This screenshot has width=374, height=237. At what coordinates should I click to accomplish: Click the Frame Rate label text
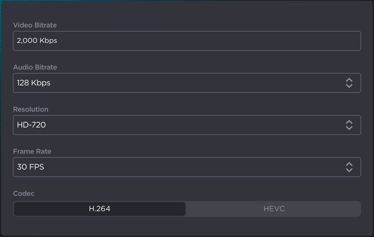point(32,151)
